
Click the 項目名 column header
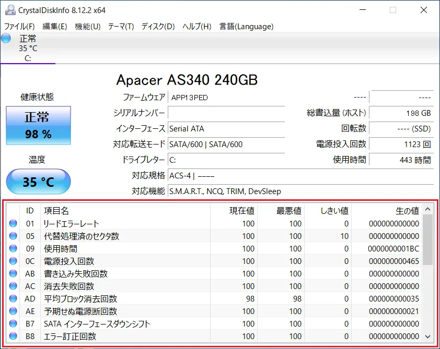point(125,211)
